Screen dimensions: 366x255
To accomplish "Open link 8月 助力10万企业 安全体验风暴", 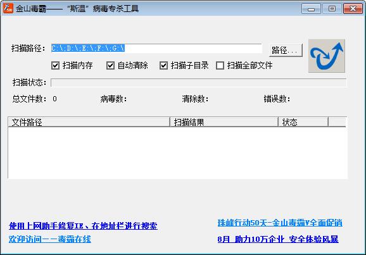I will click(x=278, y=239).
